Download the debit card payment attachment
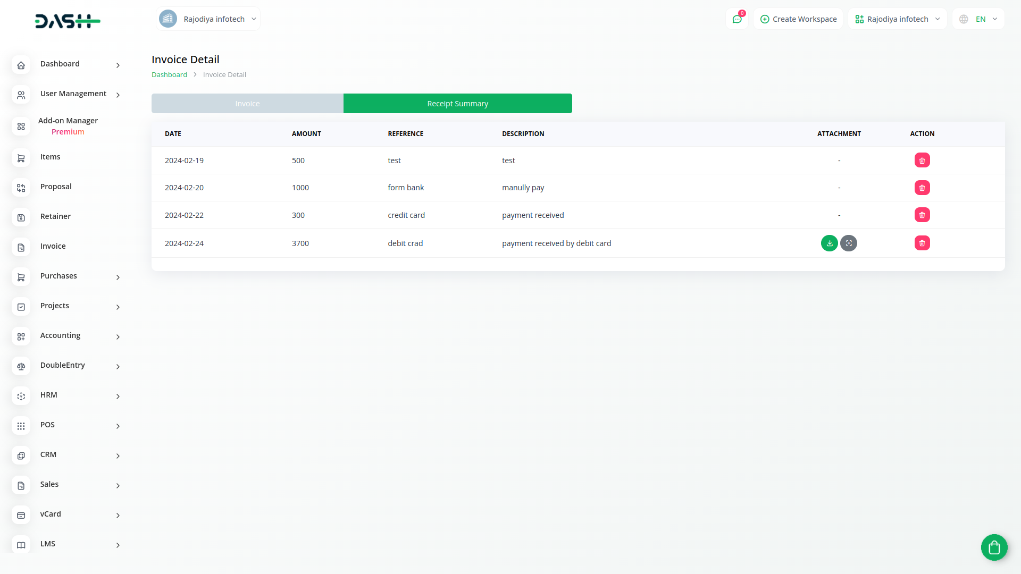Screen dimensions: 1021x574 (829, 243)
